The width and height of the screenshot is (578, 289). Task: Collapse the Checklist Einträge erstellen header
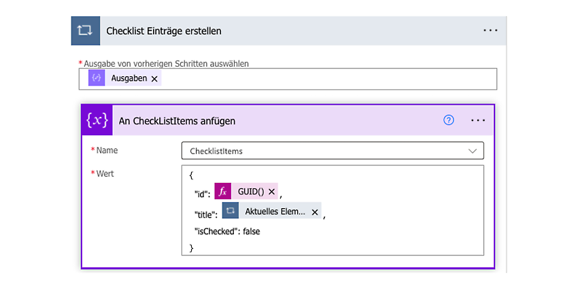pyautogui.click(x=288, y=31)
